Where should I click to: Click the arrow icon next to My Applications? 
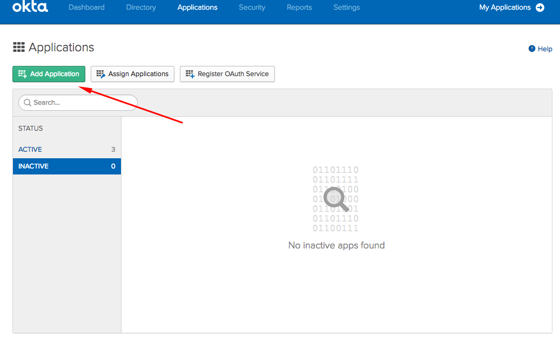point(539,8)
